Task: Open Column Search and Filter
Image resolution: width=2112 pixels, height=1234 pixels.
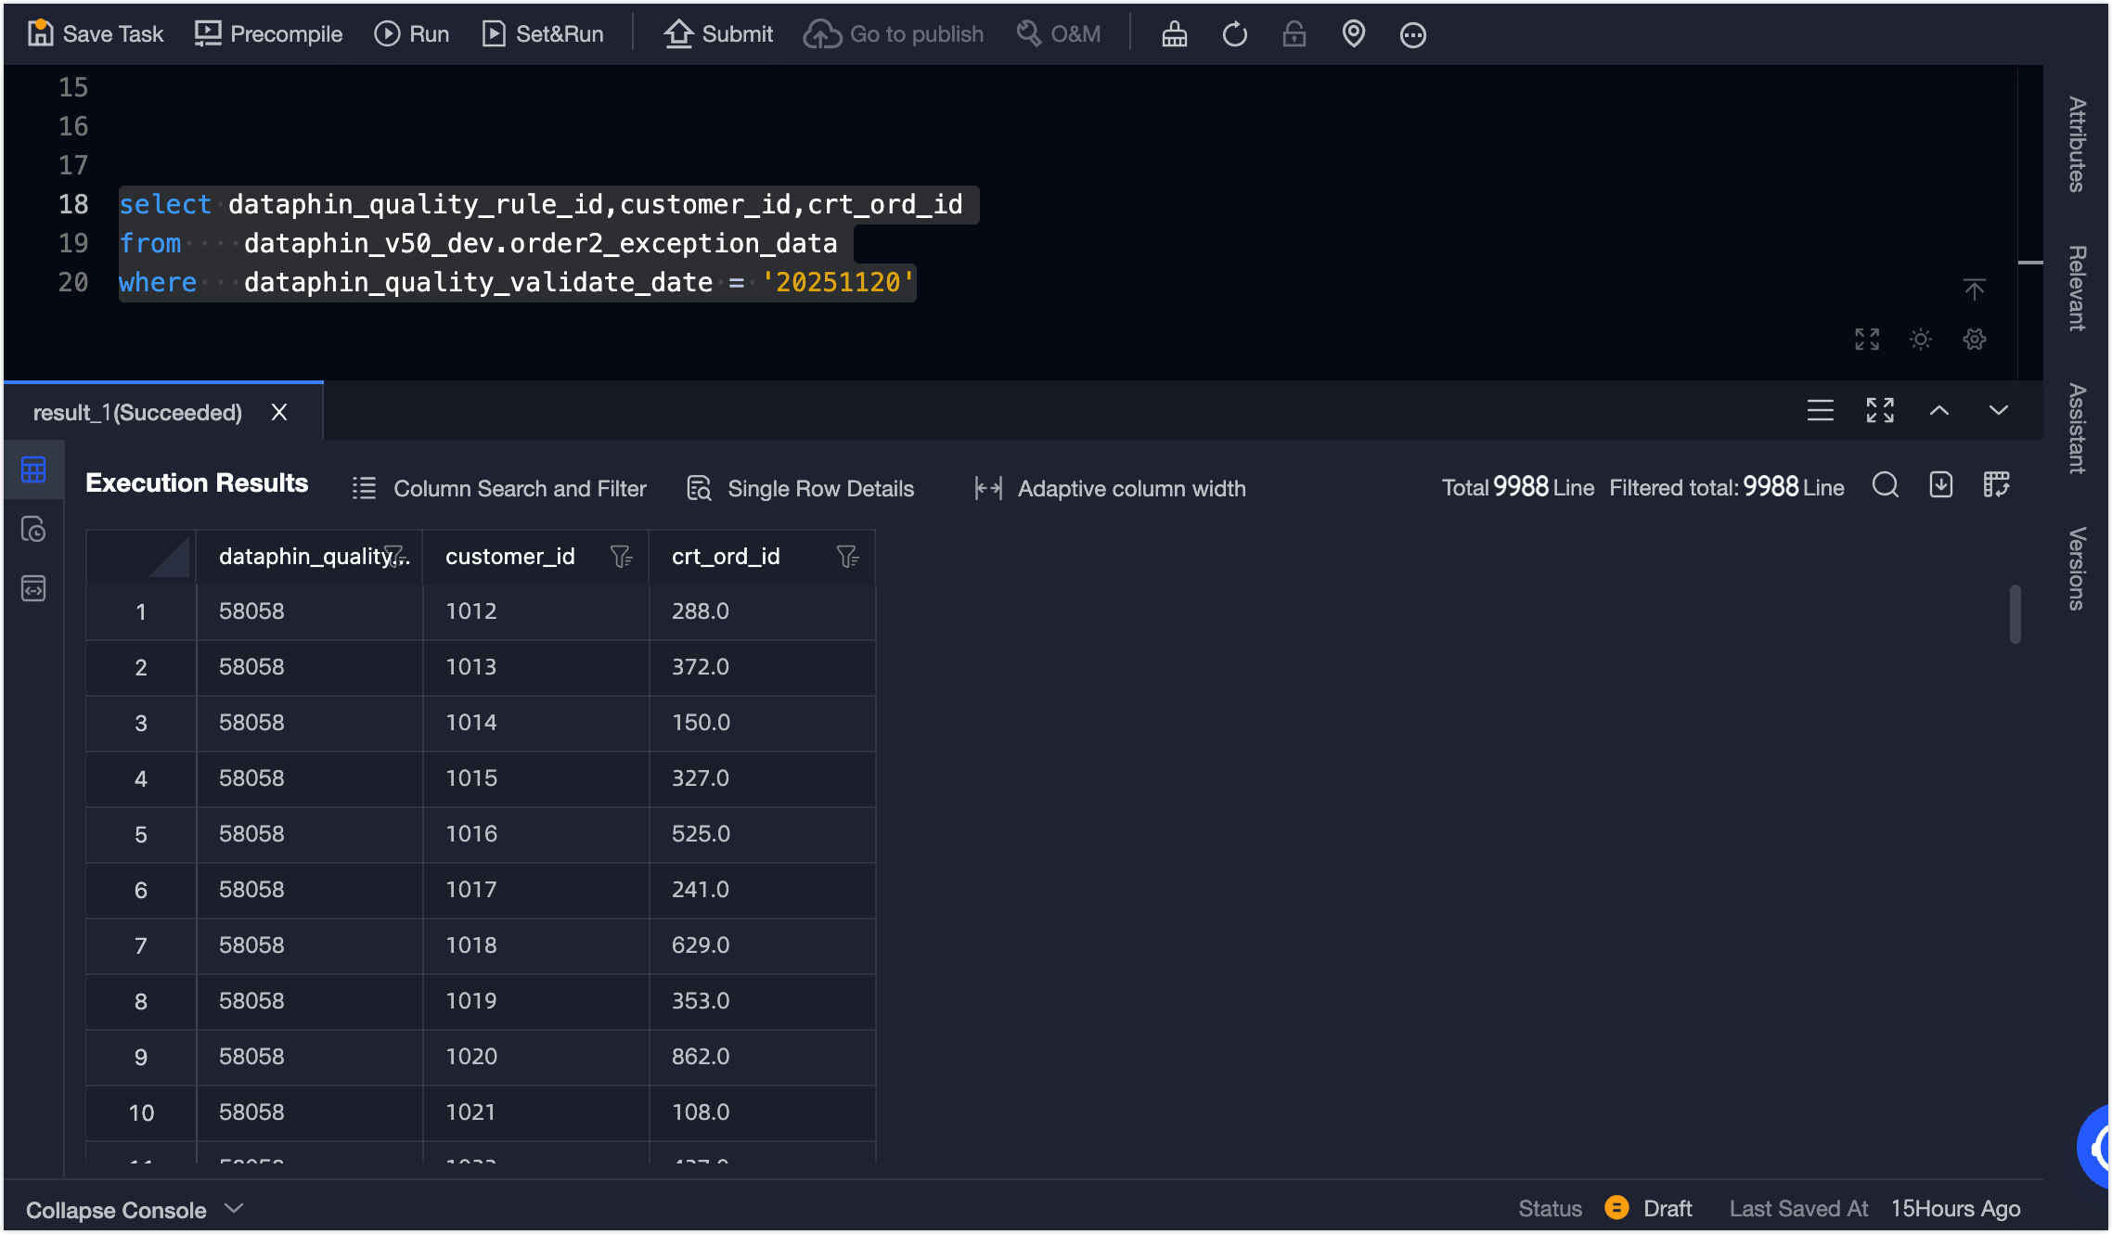Action: click(x=499, y=488)
